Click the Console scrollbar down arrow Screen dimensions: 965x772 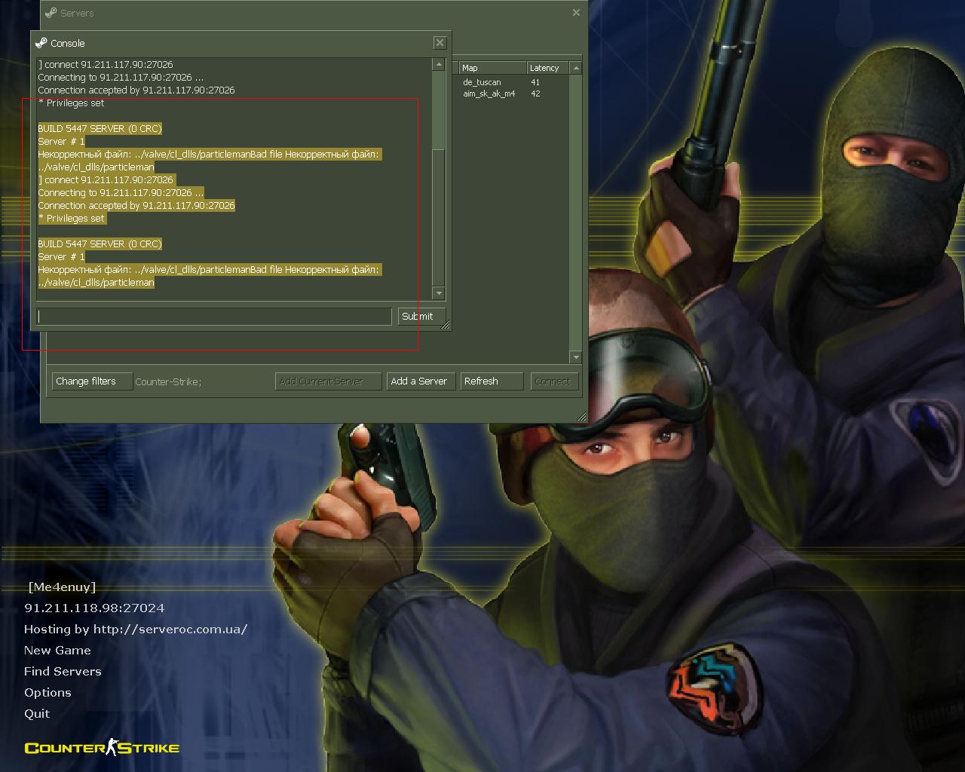[x=439, y=293]
